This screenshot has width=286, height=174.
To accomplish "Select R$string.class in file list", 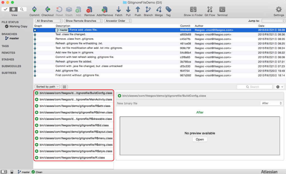I will 74,145.
